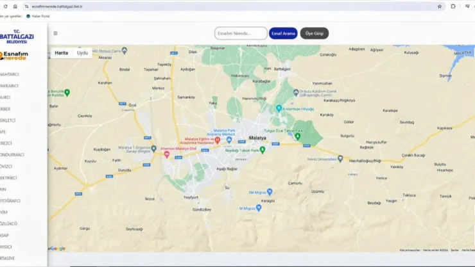
Task: Click the Üye Girişi login button
Action: pos(314,33)
